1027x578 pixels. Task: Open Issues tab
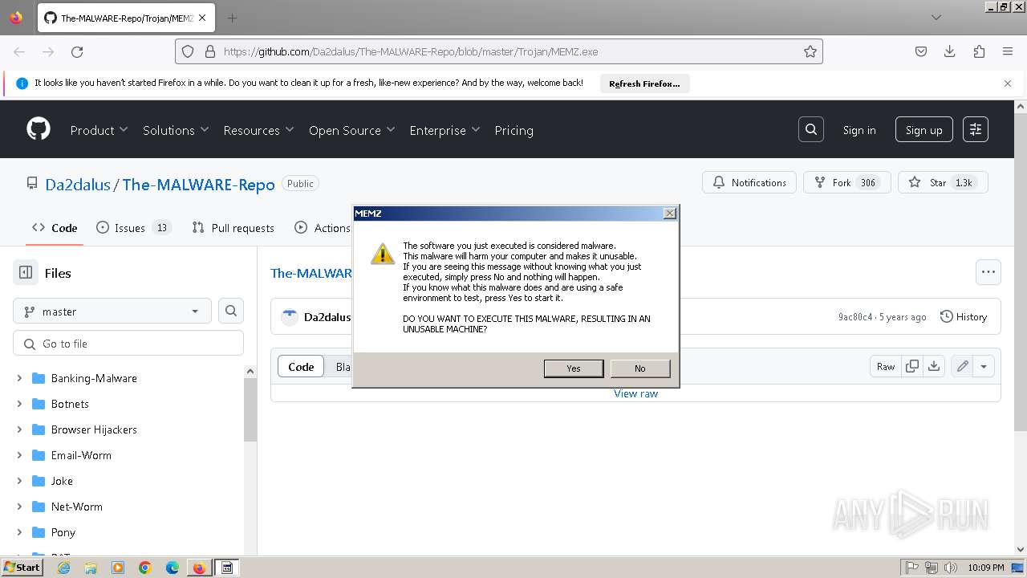(x=133, y=228)
